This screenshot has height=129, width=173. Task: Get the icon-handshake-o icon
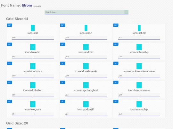(x=116, y=82)
